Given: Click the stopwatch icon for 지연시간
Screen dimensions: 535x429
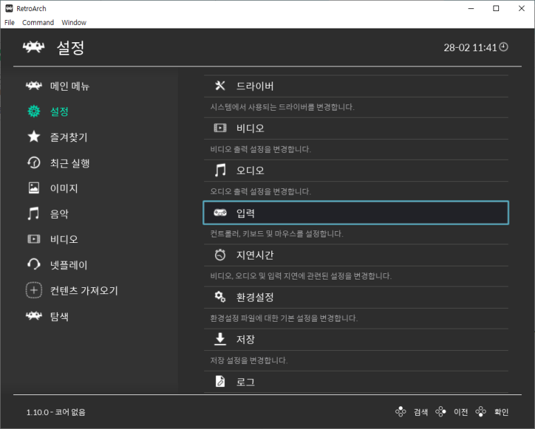Looking at the screenshot, I should tap(220, 255).
